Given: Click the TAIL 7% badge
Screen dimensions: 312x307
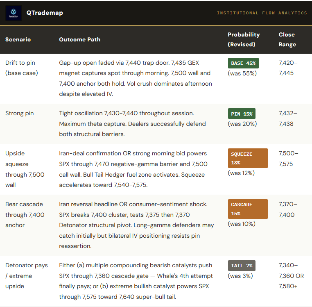Looking at the screenshot, I should point(242,266).
